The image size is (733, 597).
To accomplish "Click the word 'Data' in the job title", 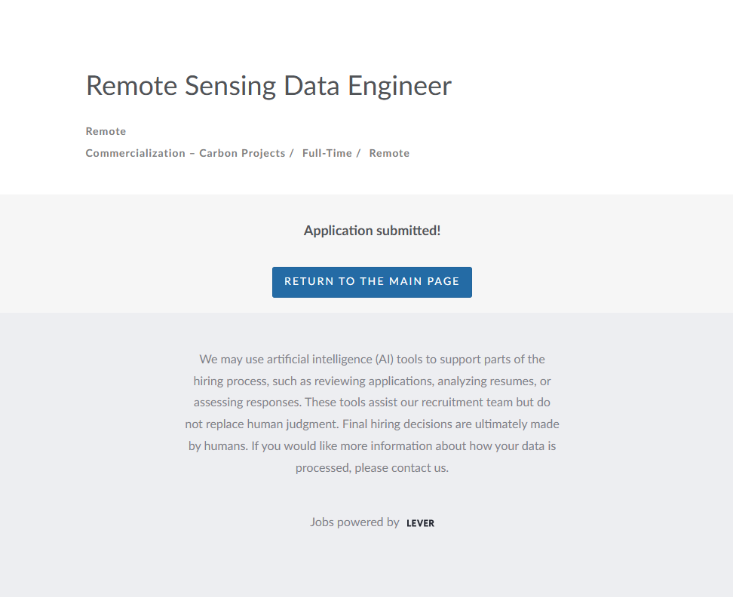I will [312, 86].
